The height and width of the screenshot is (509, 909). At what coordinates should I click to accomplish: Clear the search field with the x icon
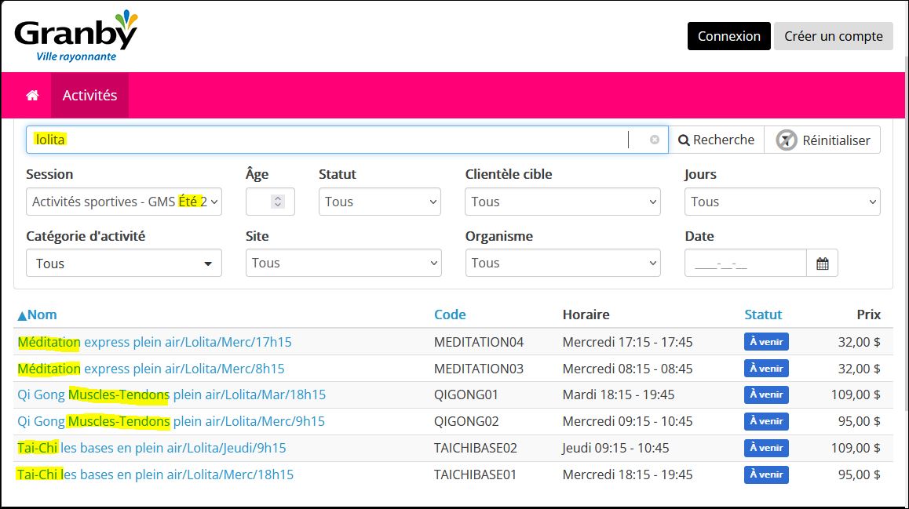[x=655, y=140]
